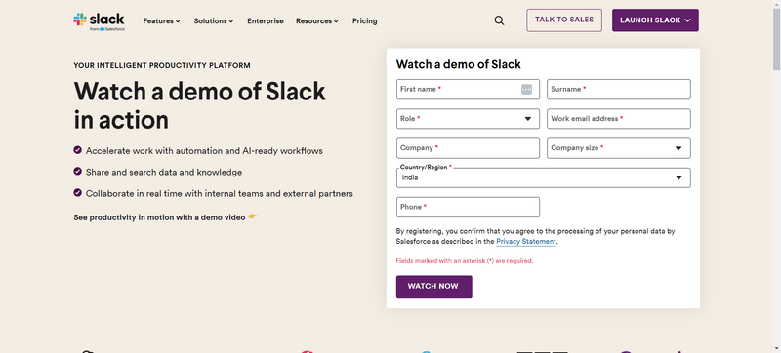Click 'Your intelligent productivity platform' text
This screenshot has height=353, width=781.
coord(162,65)
